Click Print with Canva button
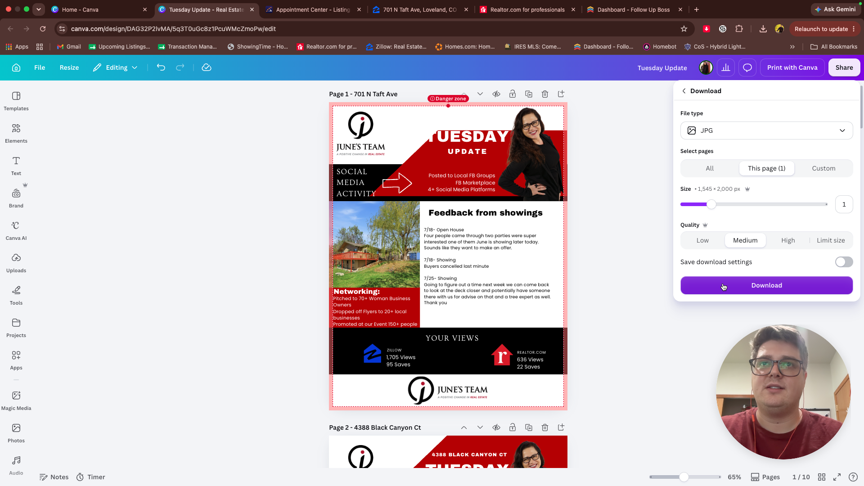The width and height of the screenshot is (864, 486). (x=792, y=67)
